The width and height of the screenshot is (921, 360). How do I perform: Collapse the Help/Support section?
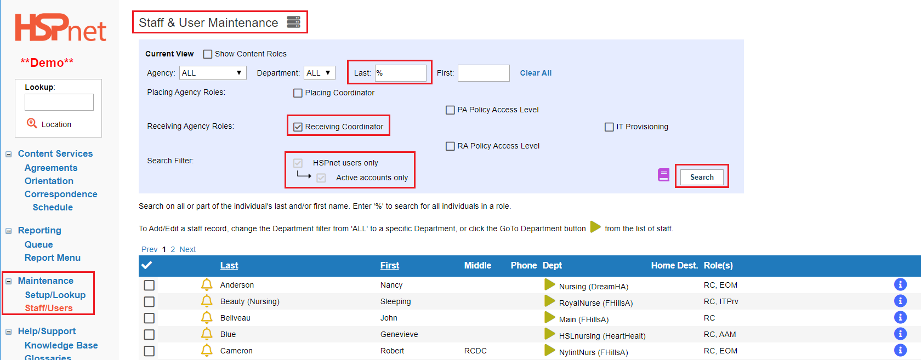(8, 332)
